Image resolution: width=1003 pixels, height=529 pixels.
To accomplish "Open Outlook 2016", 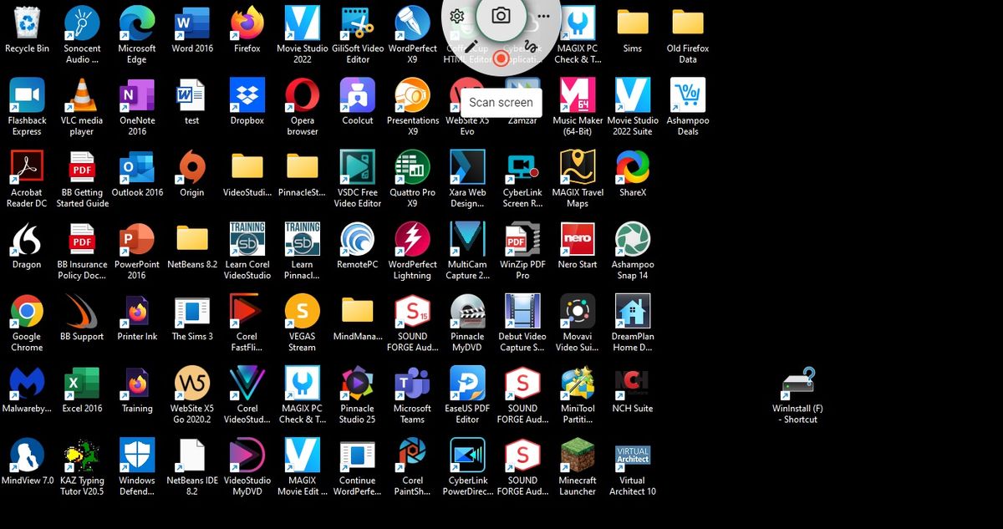I will (x=136, y=169).
